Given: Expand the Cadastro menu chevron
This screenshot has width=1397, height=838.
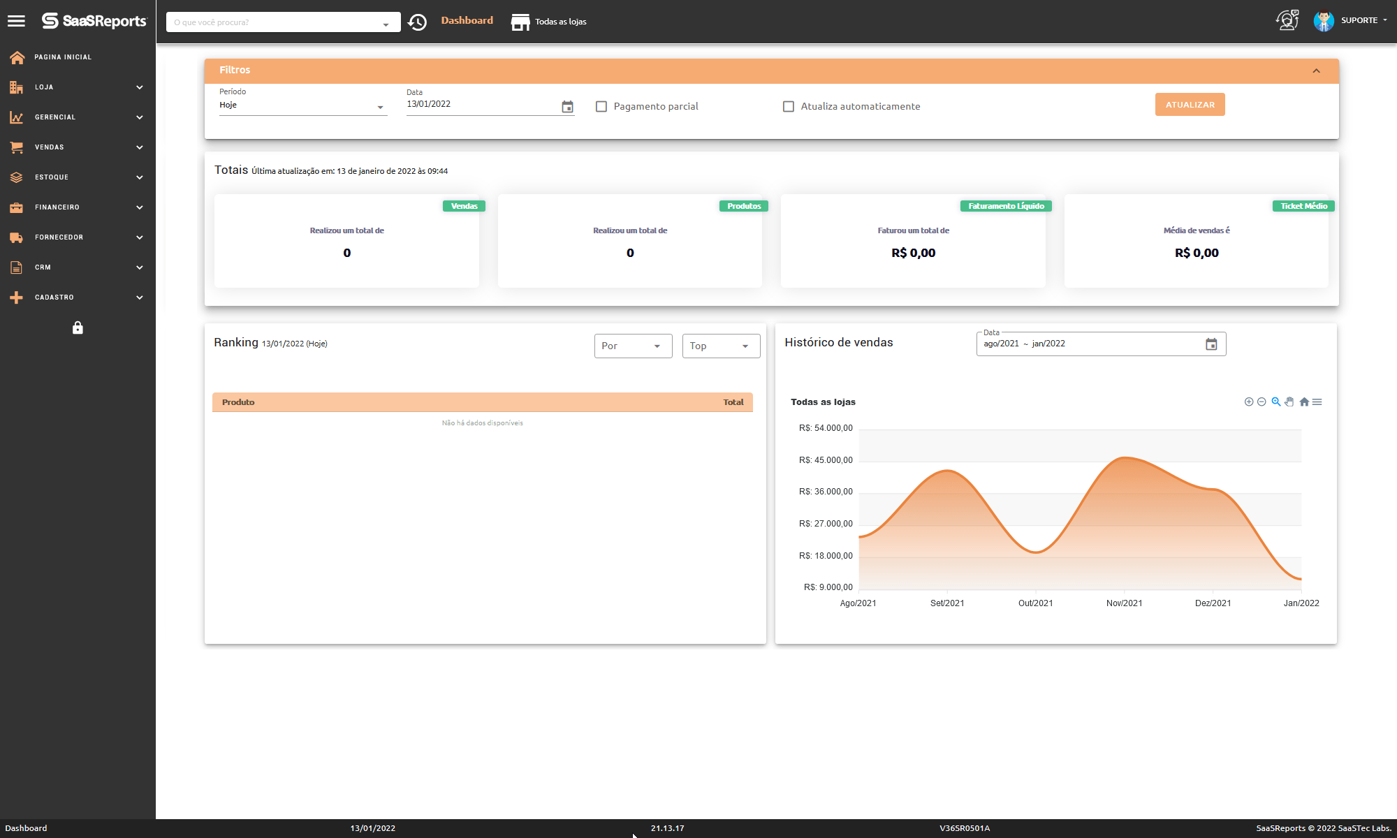Looking at the screenshot, I should tap(140, 297).
